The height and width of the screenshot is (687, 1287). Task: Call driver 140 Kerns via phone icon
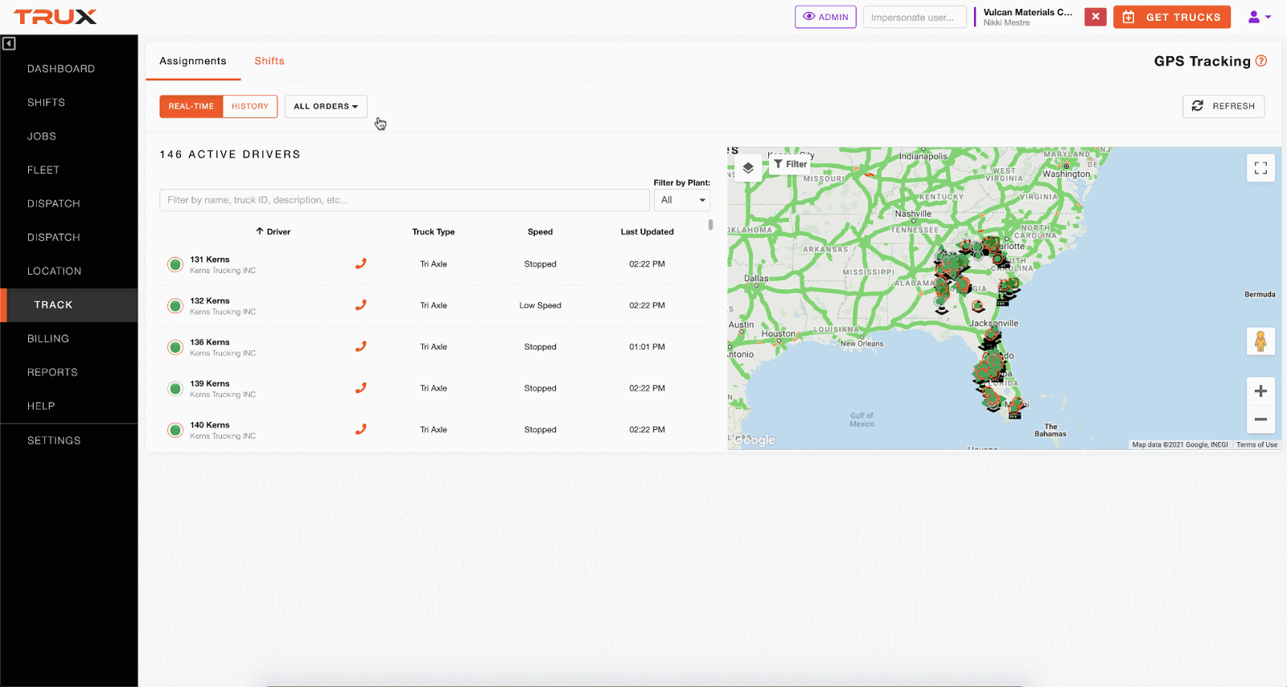point(361,430)
